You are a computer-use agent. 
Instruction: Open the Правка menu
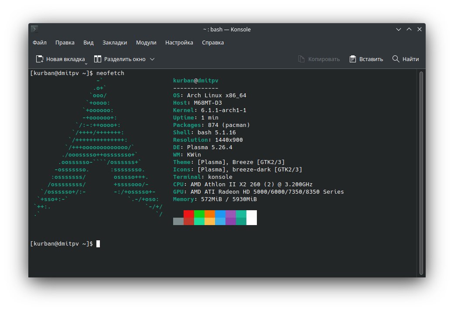click(x=65, y=43)
